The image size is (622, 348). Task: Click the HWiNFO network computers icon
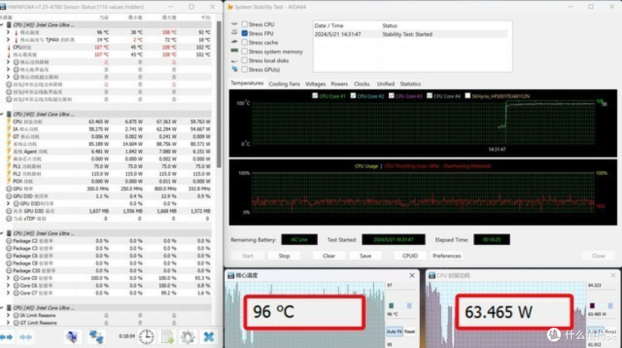pyautogui.click(x=96, y=336)
